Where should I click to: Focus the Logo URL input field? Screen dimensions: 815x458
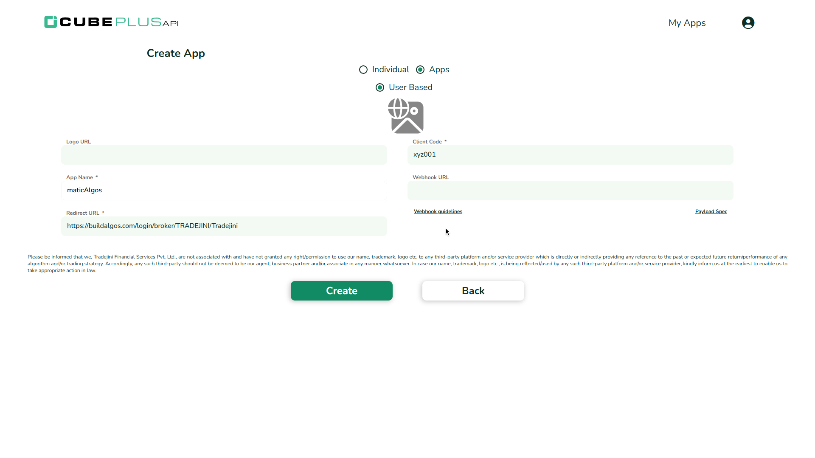(x=224, y=155)
